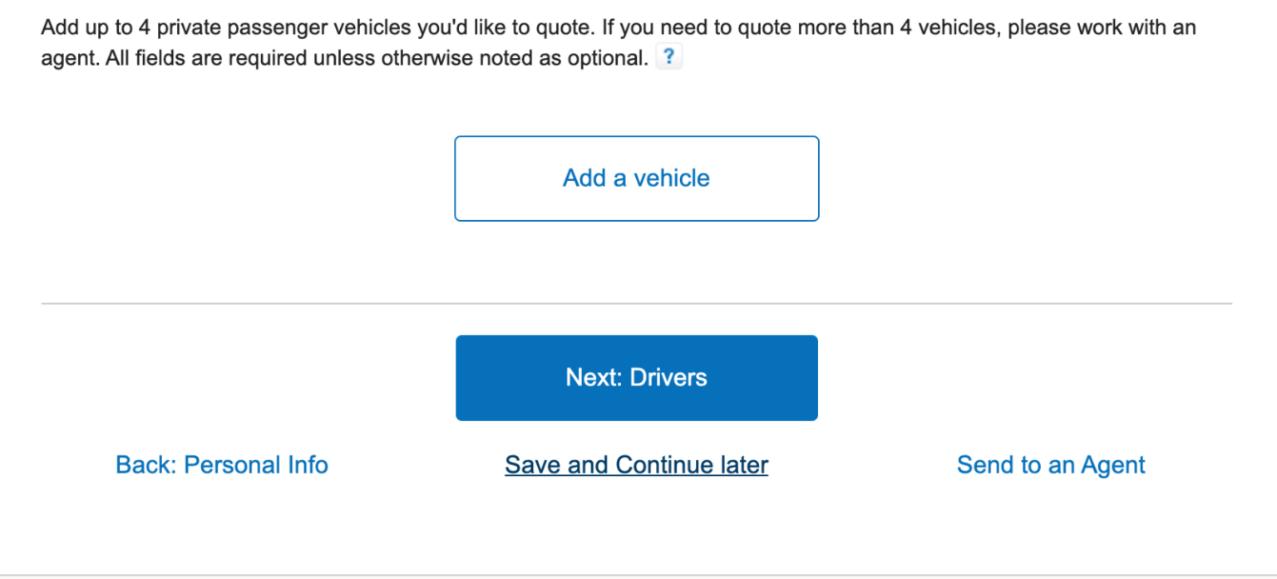
Task: Select the blue help icon after the instructions
Action: [669, 56]
